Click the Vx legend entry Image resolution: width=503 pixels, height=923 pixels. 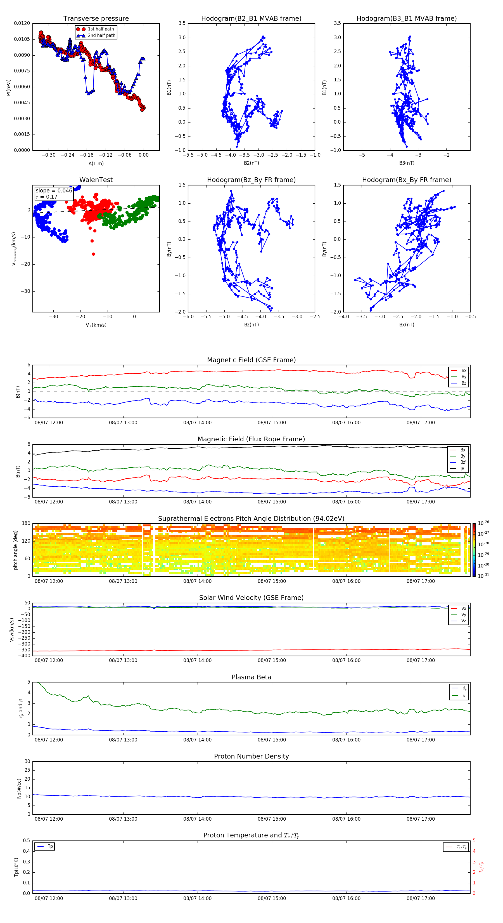[459, 608]
